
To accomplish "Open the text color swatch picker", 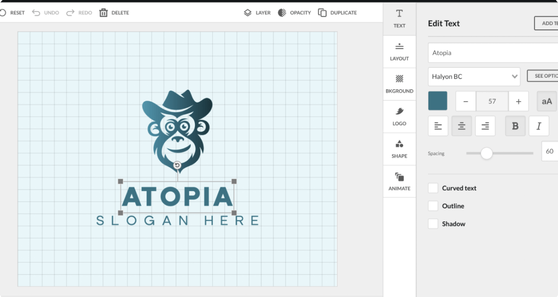I will 437,101.
